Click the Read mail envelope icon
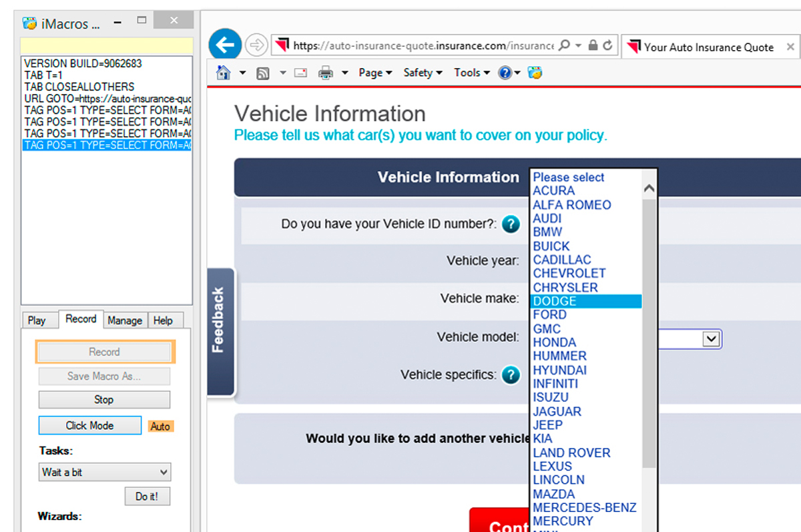Viewport: 801px width, 532px height. (300, 73)
